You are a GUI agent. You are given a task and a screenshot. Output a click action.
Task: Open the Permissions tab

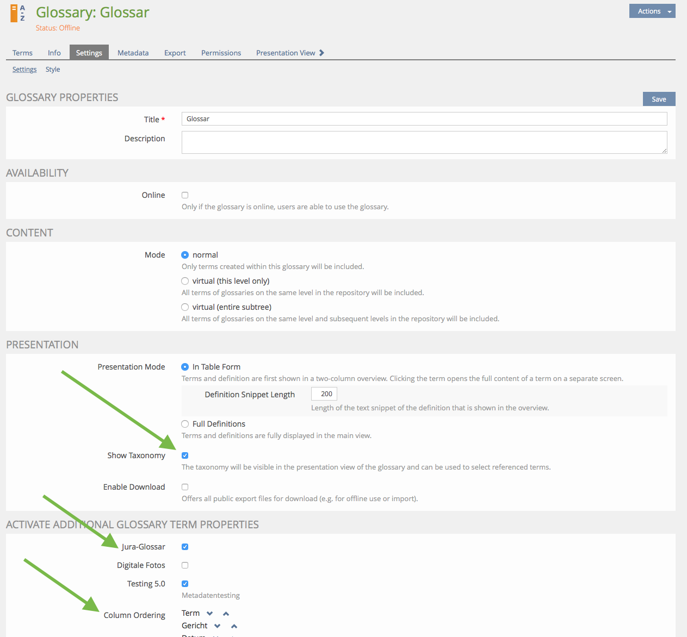pos(221,53)
